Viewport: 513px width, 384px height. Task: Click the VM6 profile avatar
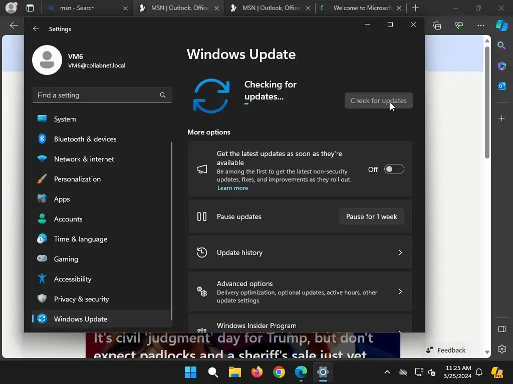click(x=47, y=60)
